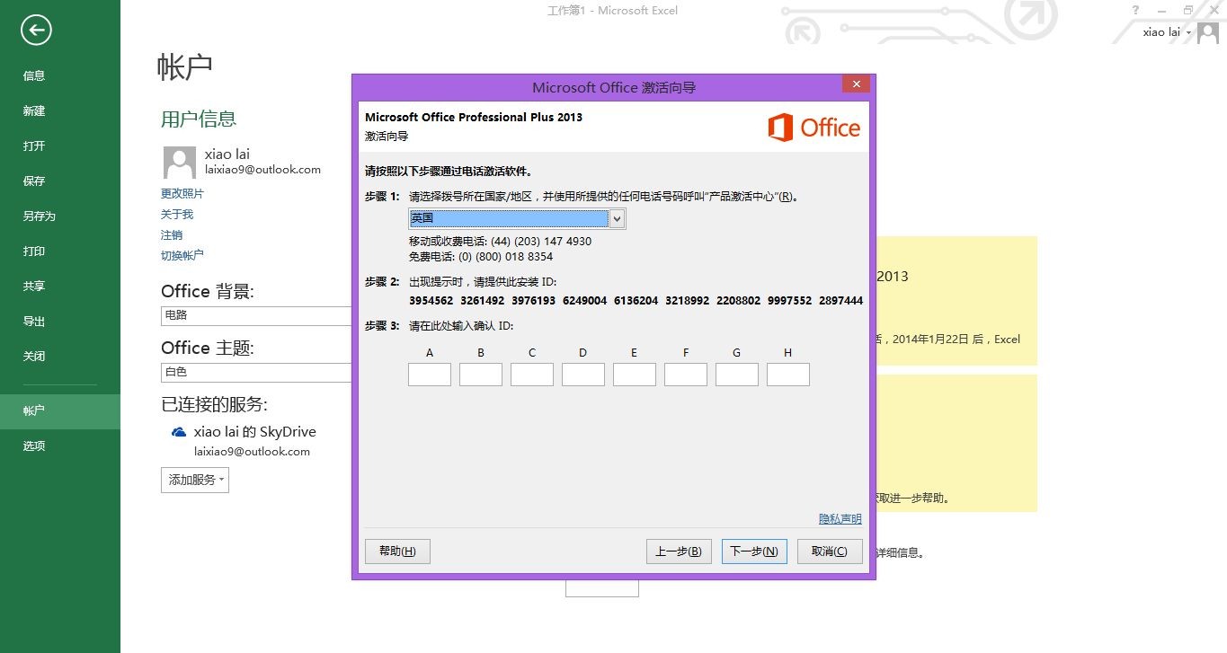Select 关闭 in the sidebar

tap(60, 357)
